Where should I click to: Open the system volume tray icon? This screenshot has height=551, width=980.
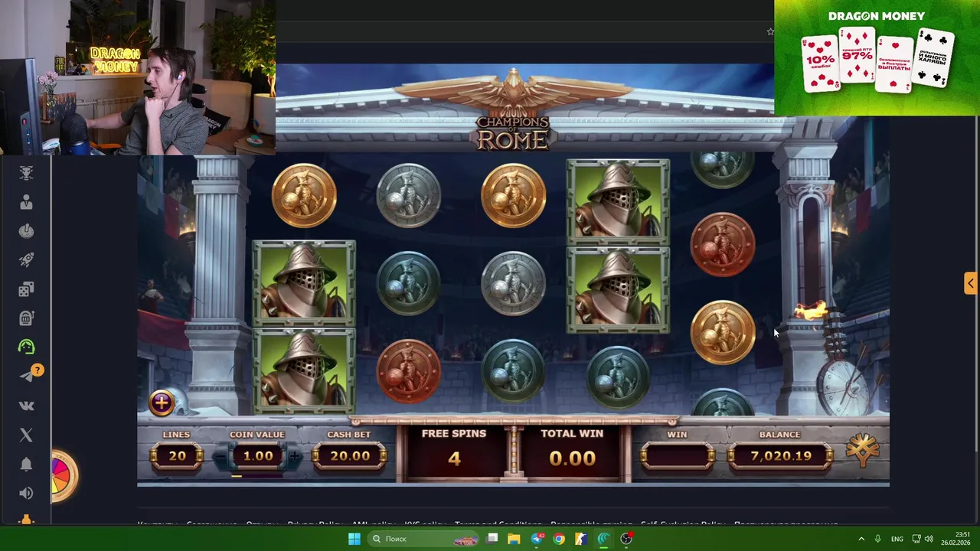click(x=930, y=539)
